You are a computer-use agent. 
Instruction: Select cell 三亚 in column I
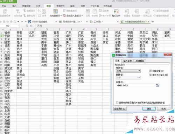coord(108,39)
